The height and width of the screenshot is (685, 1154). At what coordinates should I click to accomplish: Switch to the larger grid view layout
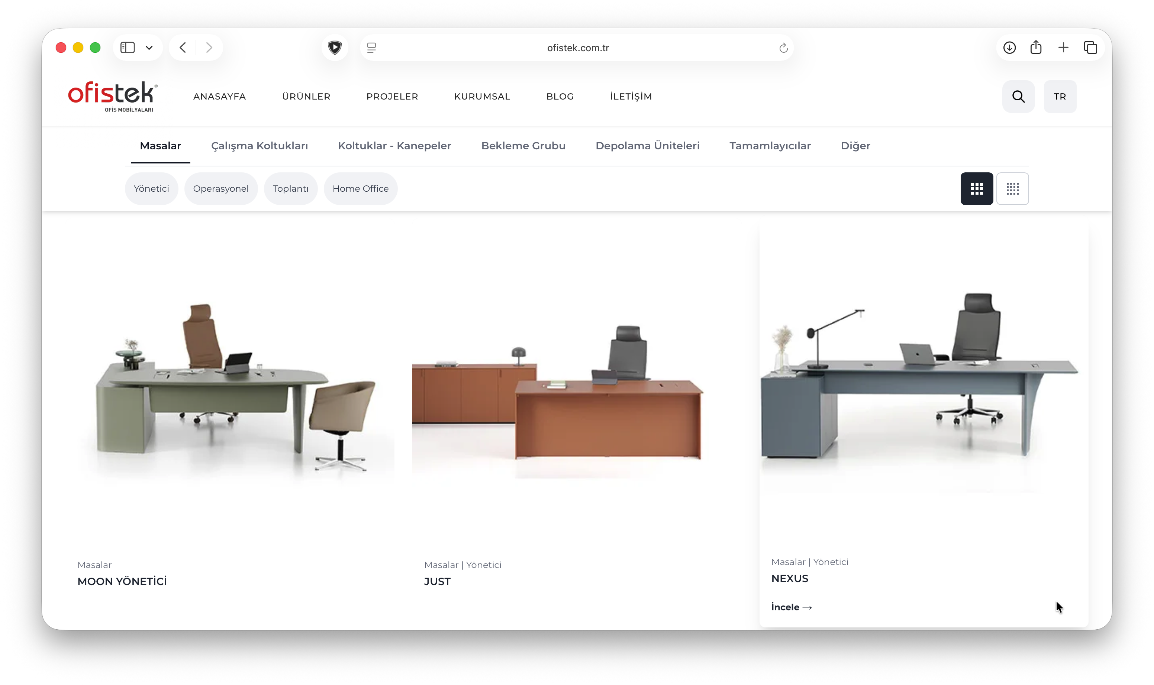(x=977, y=188)
